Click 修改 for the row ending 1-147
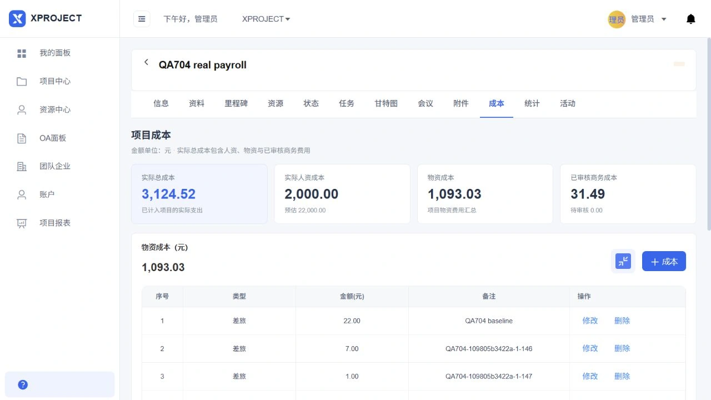 pos(590,376)
